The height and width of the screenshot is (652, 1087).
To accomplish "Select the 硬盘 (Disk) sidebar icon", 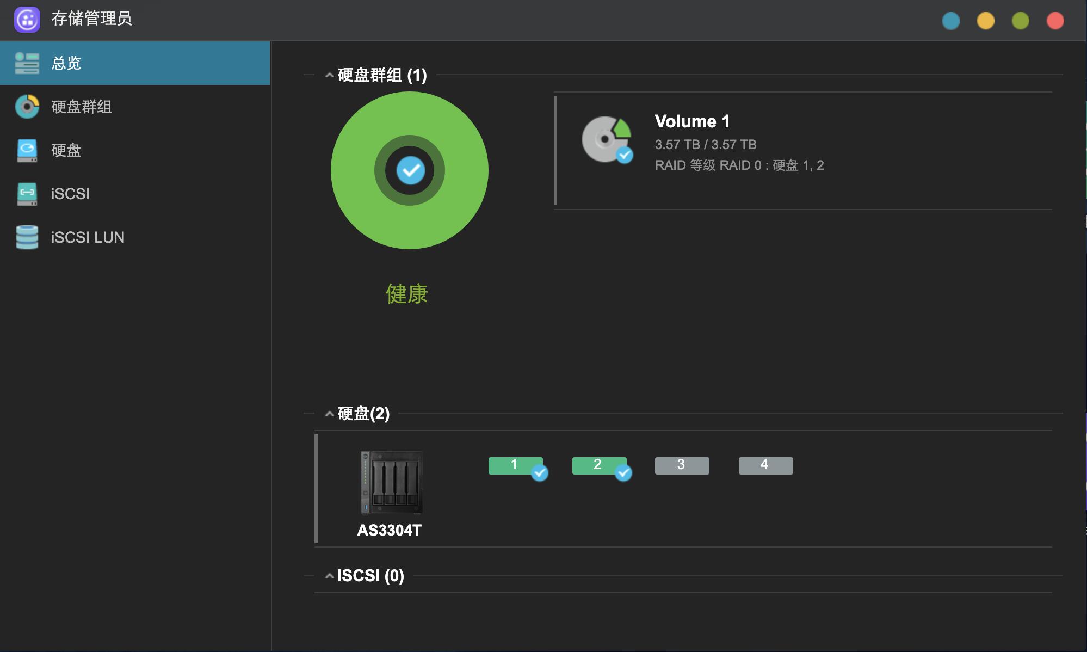I will [x=26, y=150].
